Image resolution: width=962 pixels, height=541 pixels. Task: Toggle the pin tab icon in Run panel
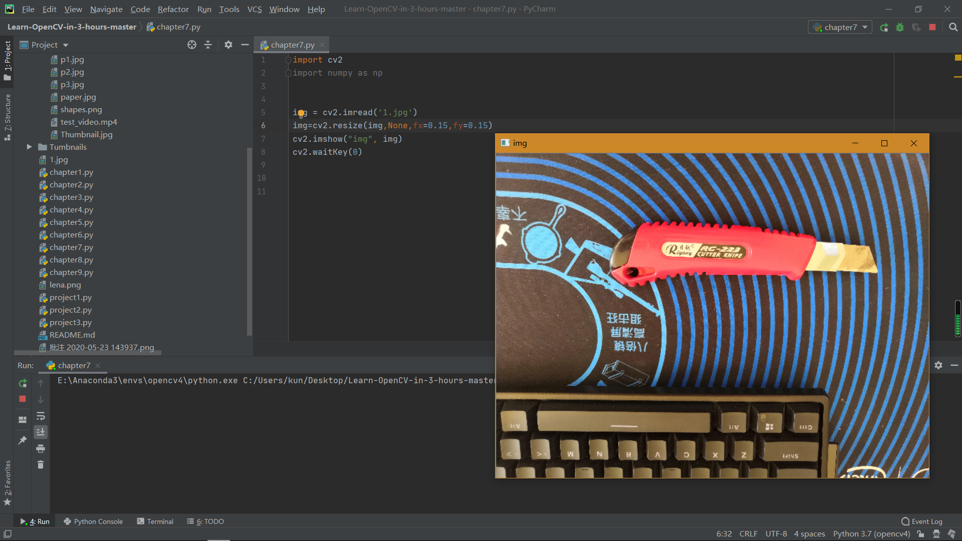pyautogui.click(x=23, y=440)
